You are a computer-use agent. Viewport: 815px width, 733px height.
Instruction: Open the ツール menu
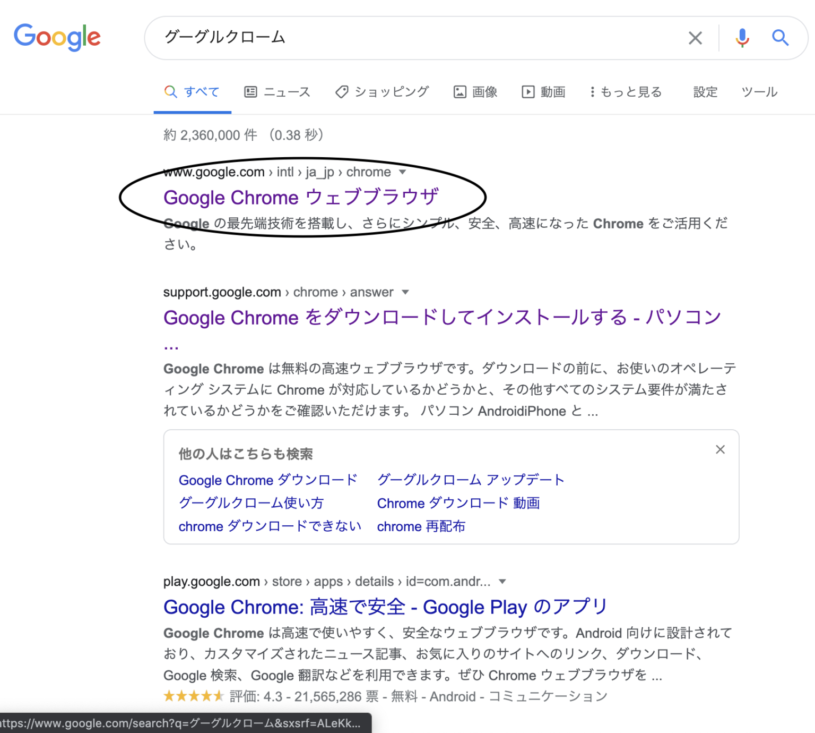click(x=759, y=92)
